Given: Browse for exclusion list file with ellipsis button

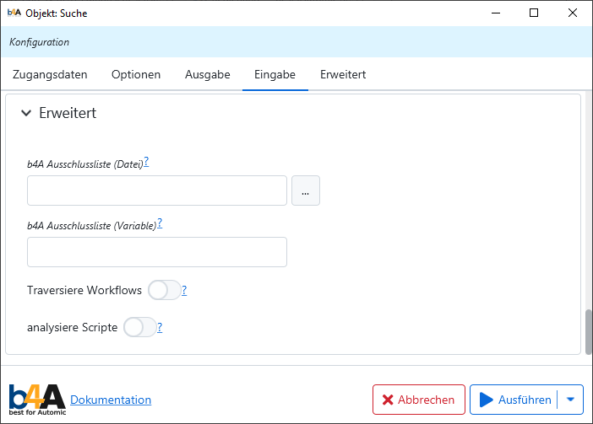Looking at the screenshot, I should pyautogui.click(x=305, y=191).
